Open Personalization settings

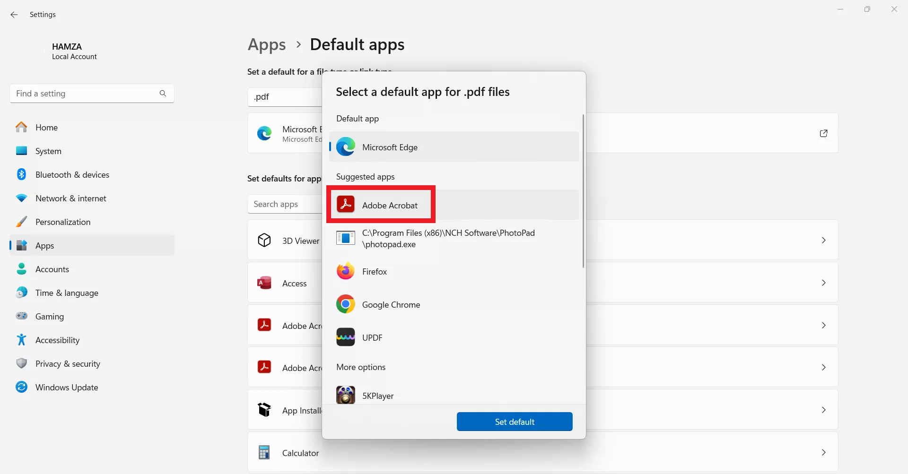point(62,222)
